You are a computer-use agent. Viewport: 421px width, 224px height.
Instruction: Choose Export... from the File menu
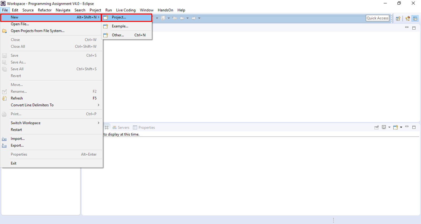tap(52, 145)
